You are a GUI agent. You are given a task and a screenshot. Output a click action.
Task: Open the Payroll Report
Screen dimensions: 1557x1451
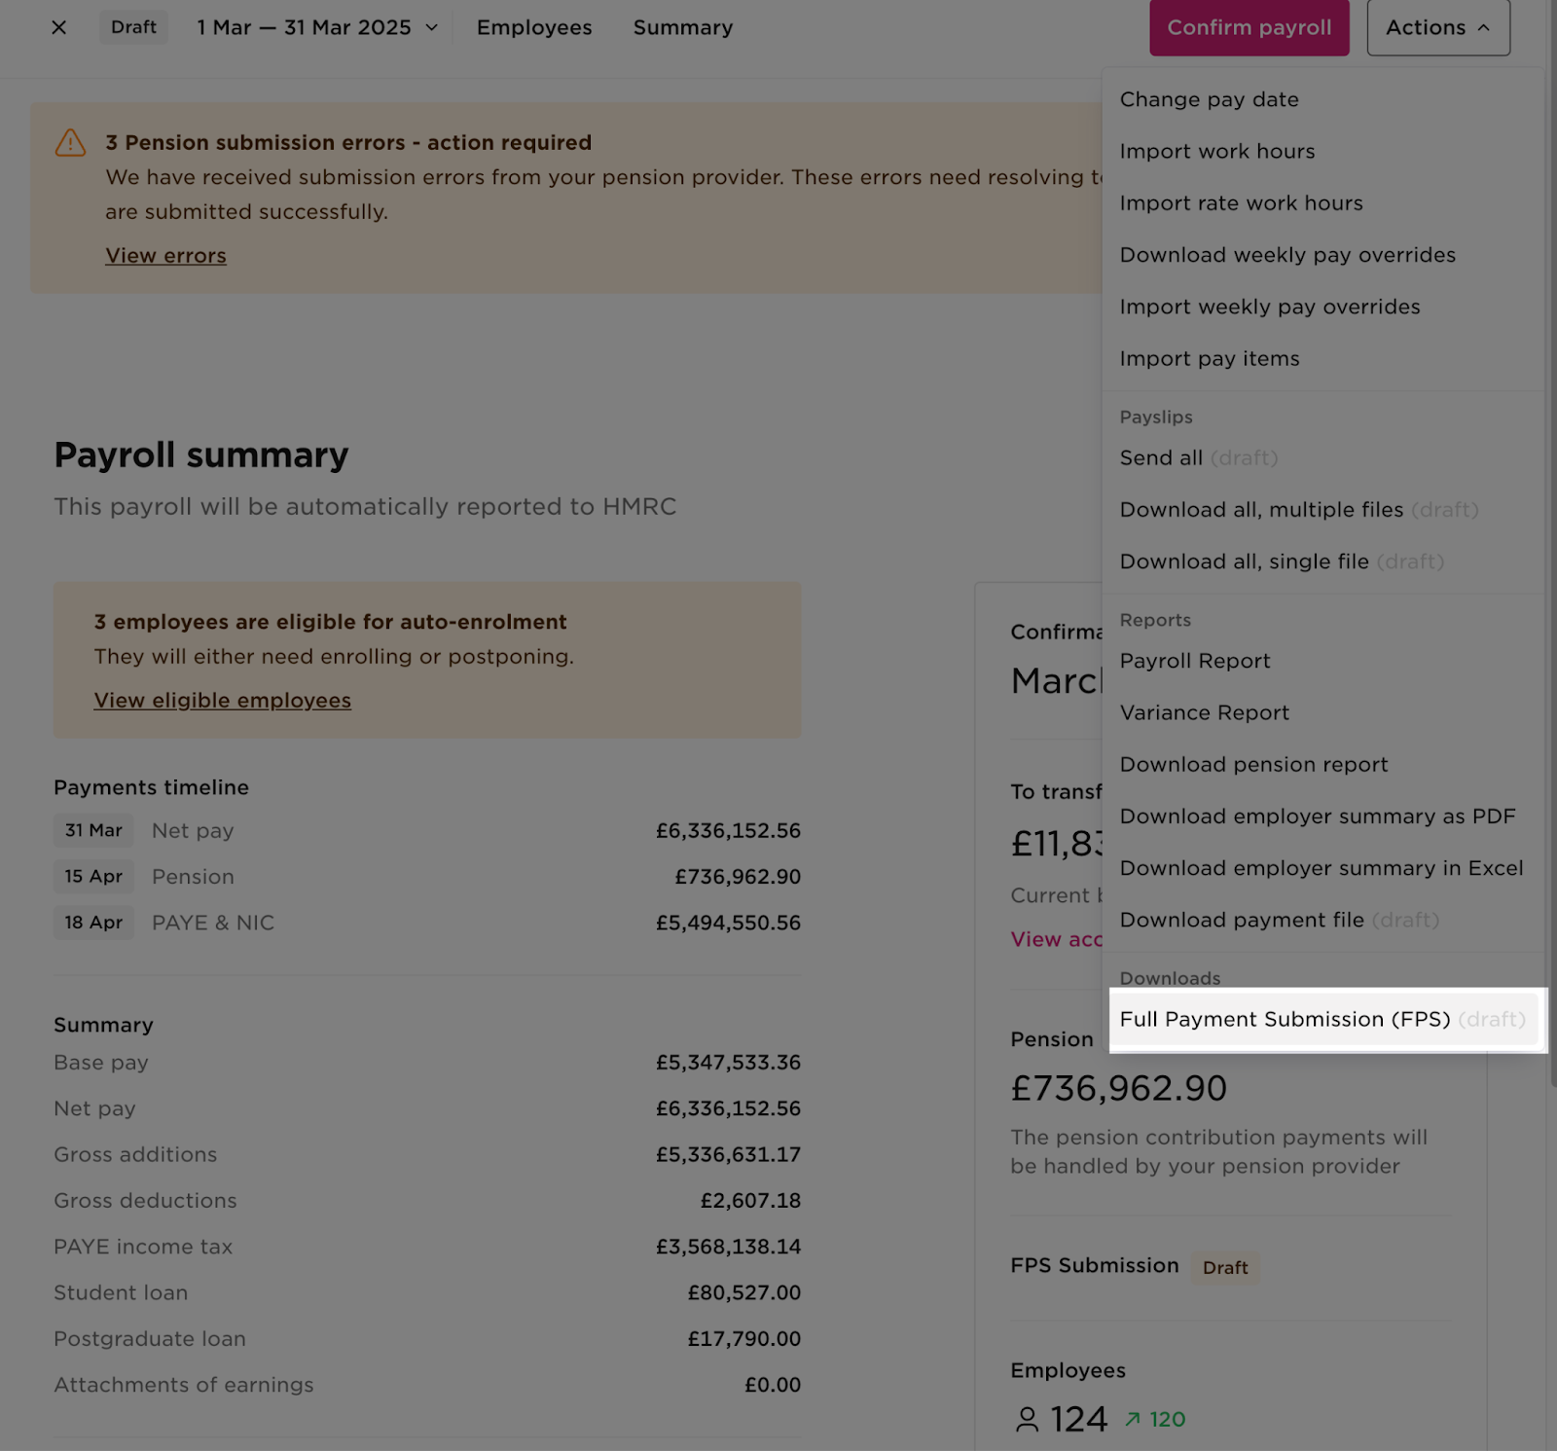coord(1195,661)
